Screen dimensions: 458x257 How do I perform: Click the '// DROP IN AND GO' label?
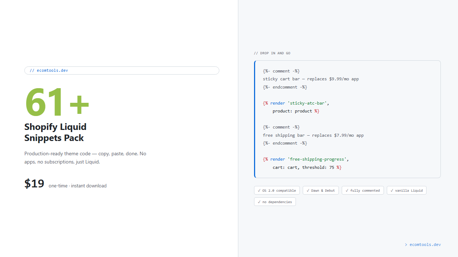tap(272, 53)
